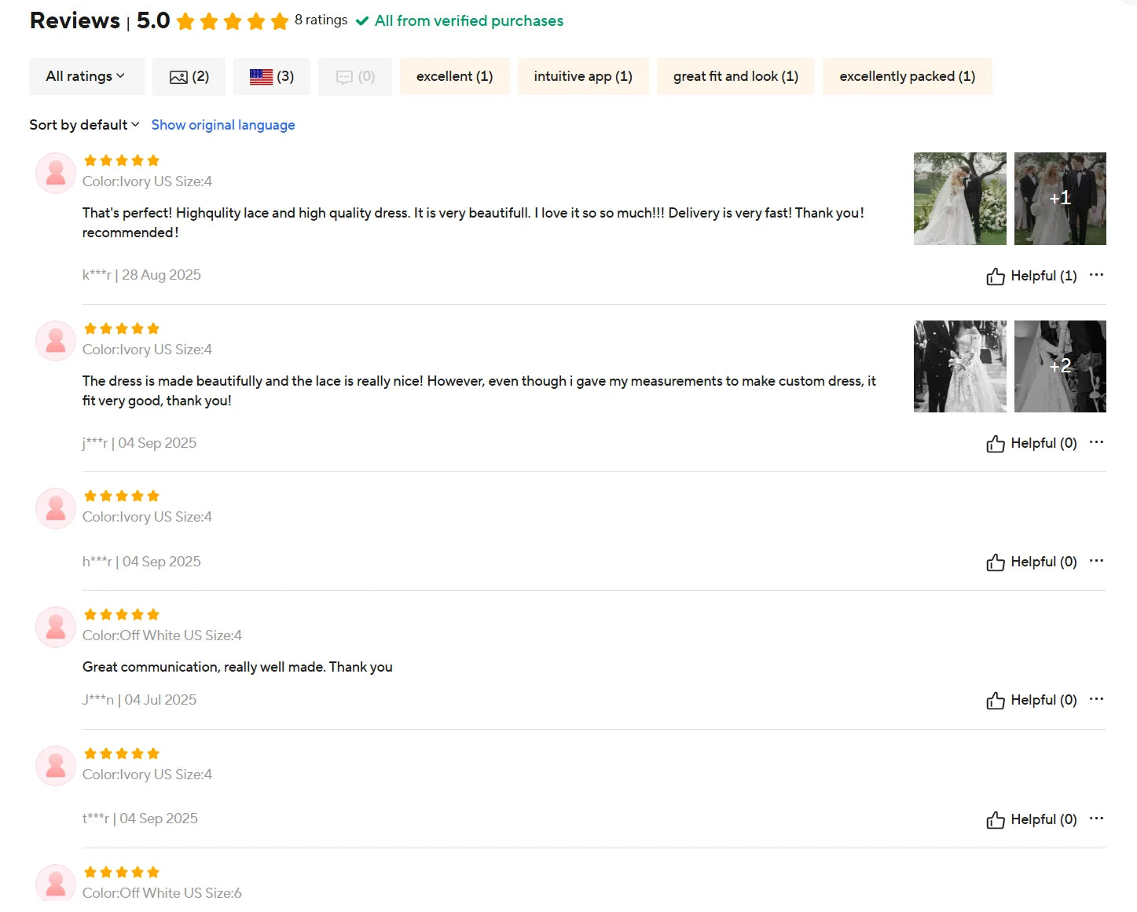Open more options on J***n's review
The image size is (1137, 912).
(x=1096, y=699)
